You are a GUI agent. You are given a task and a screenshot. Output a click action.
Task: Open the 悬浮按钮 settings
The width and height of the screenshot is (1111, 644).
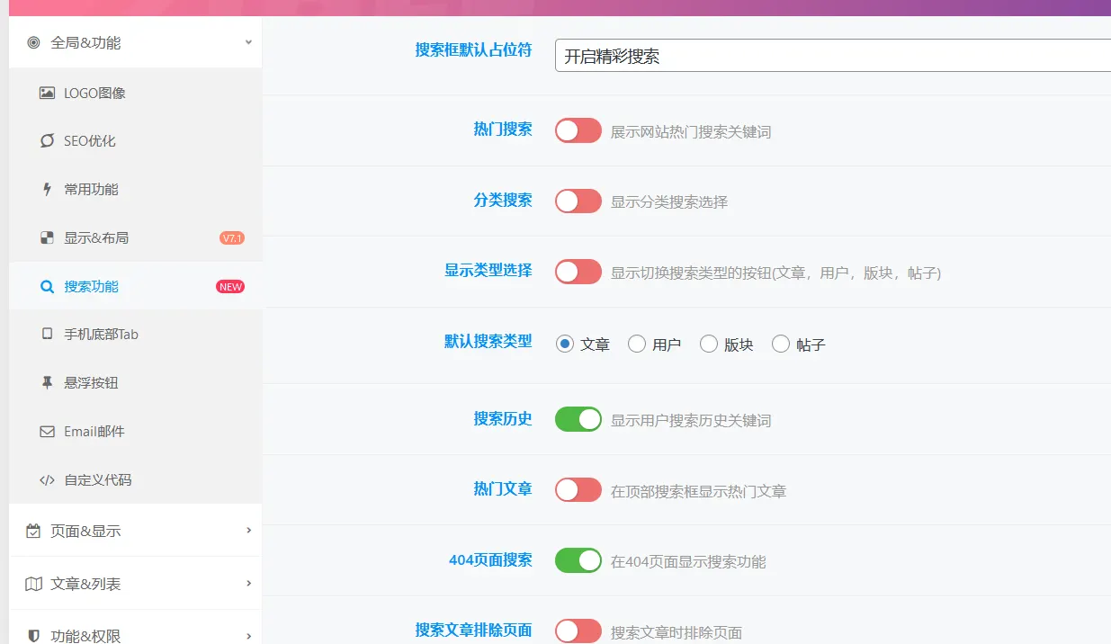(136, 382)
